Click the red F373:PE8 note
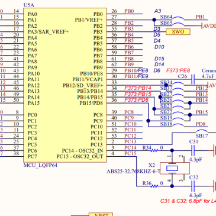Screen dimensions: 216x216 (x=178, y=70)
